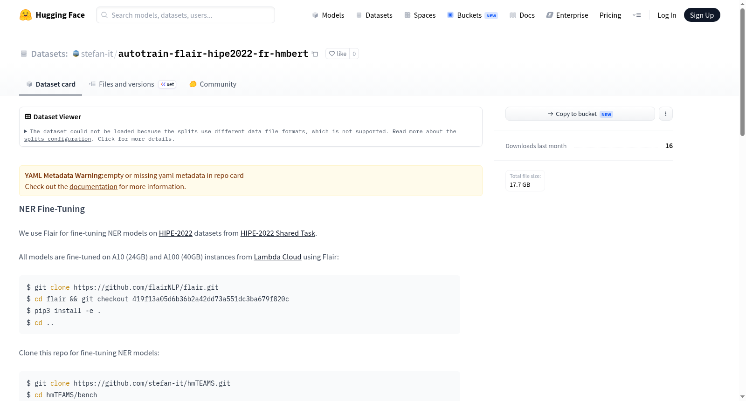
Task: Open the HIPE-2022 datasets link
Action: click(x=176, y=233)
